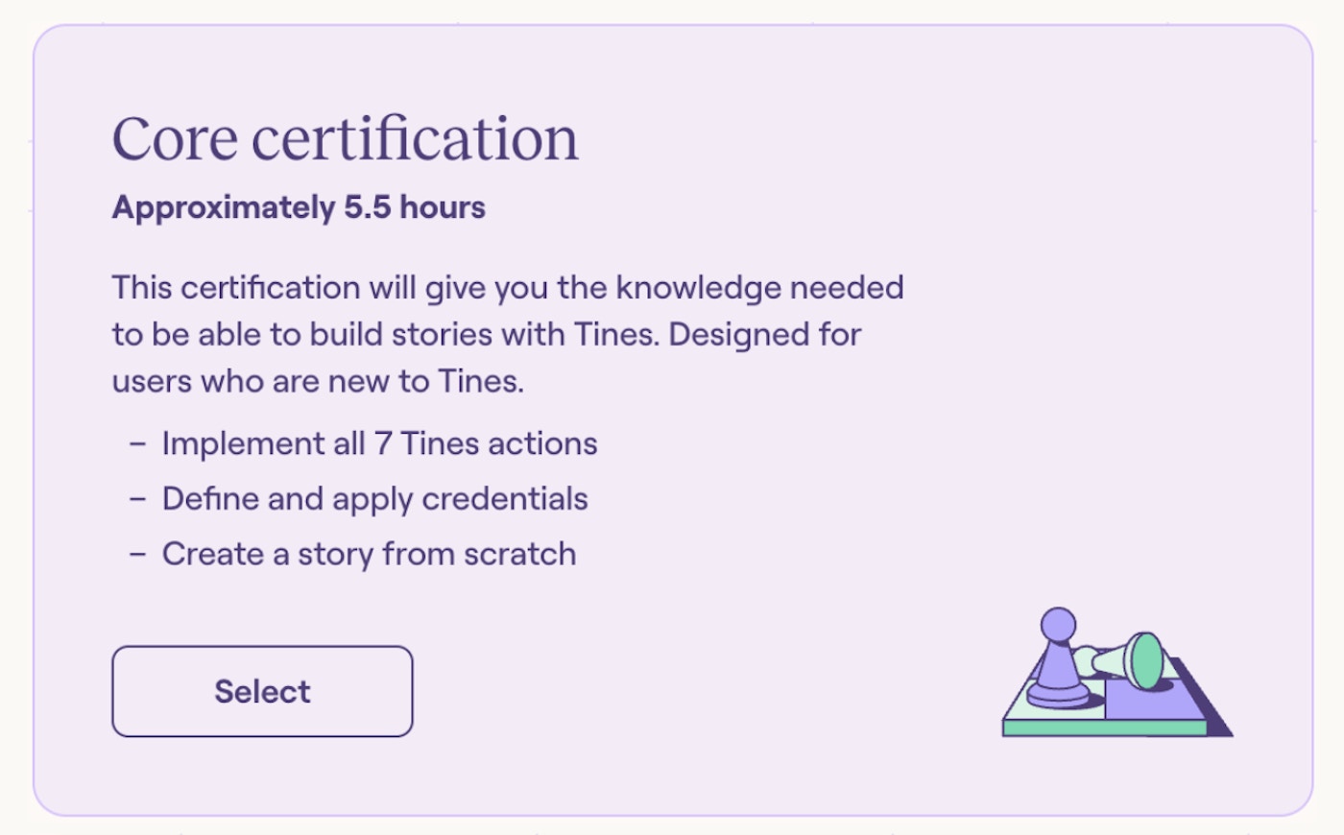
Task: Click the line "to be able to build stories with Tines"
Action: pos(384,334)
